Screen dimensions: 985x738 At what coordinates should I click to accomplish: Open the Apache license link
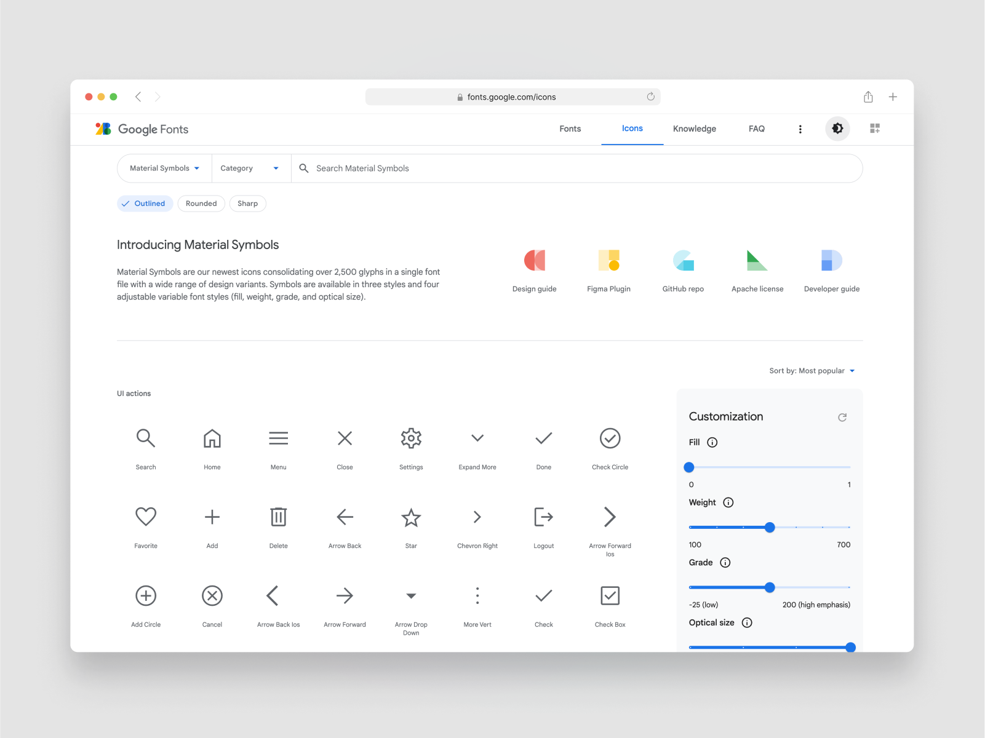coord(757,271)
